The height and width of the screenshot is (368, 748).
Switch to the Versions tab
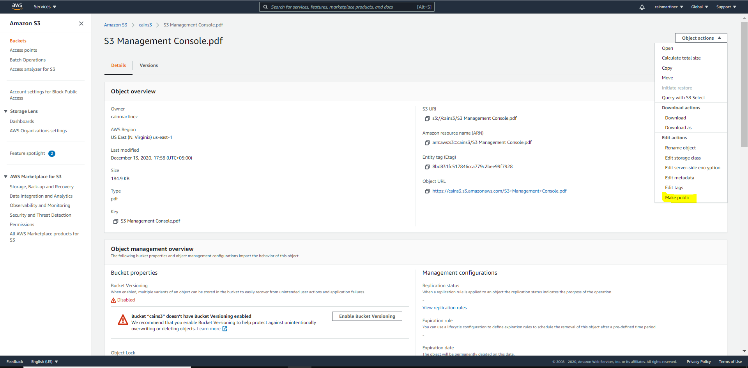(149, 65)
